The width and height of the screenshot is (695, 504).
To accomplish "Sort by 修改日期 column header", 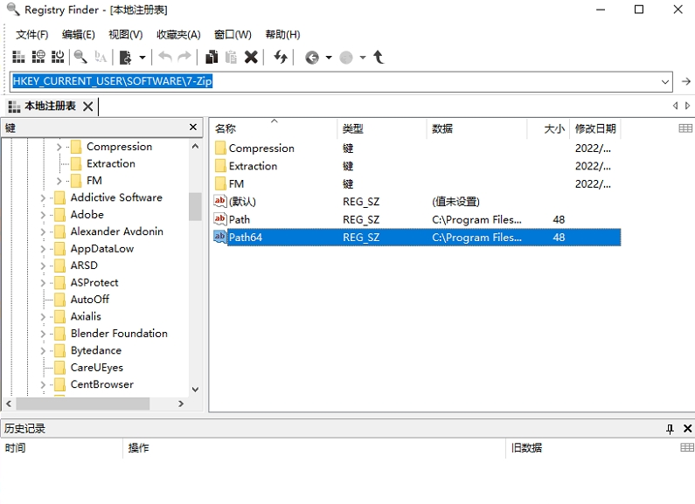I will 595,129.
